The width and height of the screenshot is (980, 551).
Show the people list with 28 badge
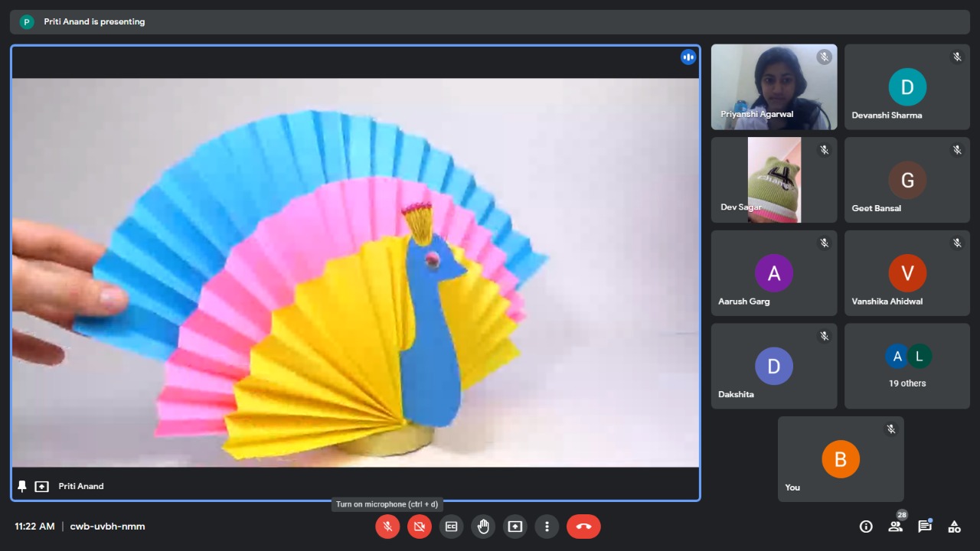(x=895, y=526)
